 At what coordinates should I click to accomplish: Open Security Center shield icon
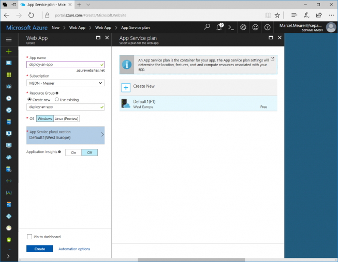click(9, 240)
